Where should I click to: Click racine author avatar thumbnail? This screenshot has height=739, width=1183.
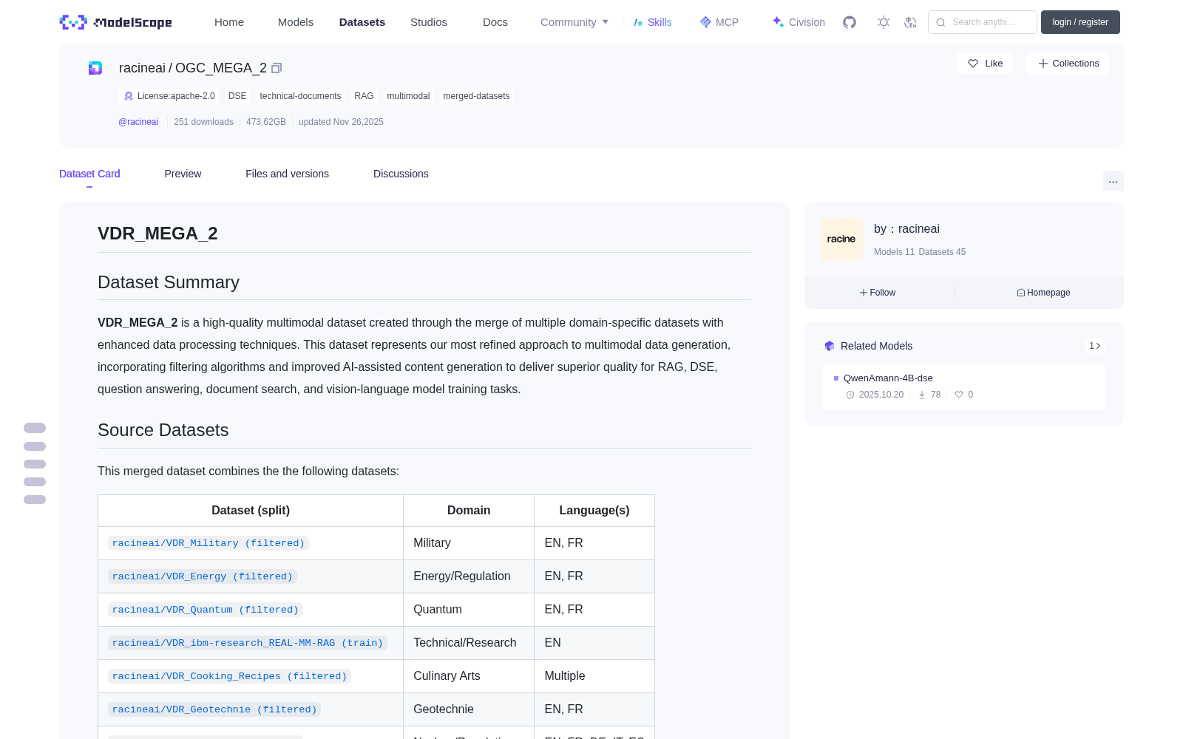pyautogui.click(x=841, y=239)
